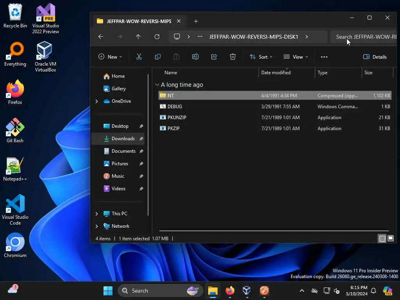Open Visual Studio Code desktop shortcut
The width and height of the screenshot is (400, 300).
[x=15, y=210]
